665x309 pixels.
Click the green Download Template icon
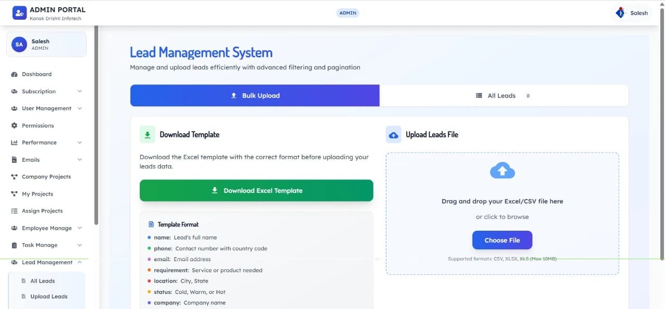tap(148, 135)
